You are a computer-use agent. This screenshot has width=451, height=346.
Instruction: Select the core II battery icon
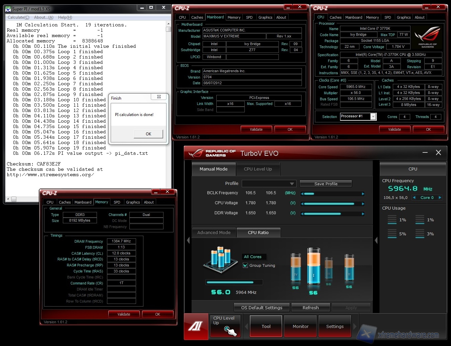coord(349,267)
